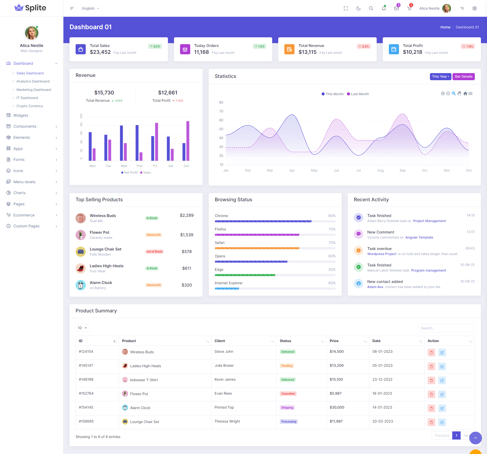Select Widgets in the sidebar
Screen dimensions: 487x454
21,115
